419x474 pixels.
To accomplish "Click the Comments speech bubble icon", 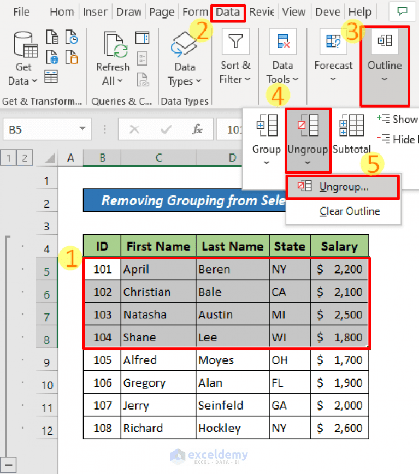I will pos(403,11).
